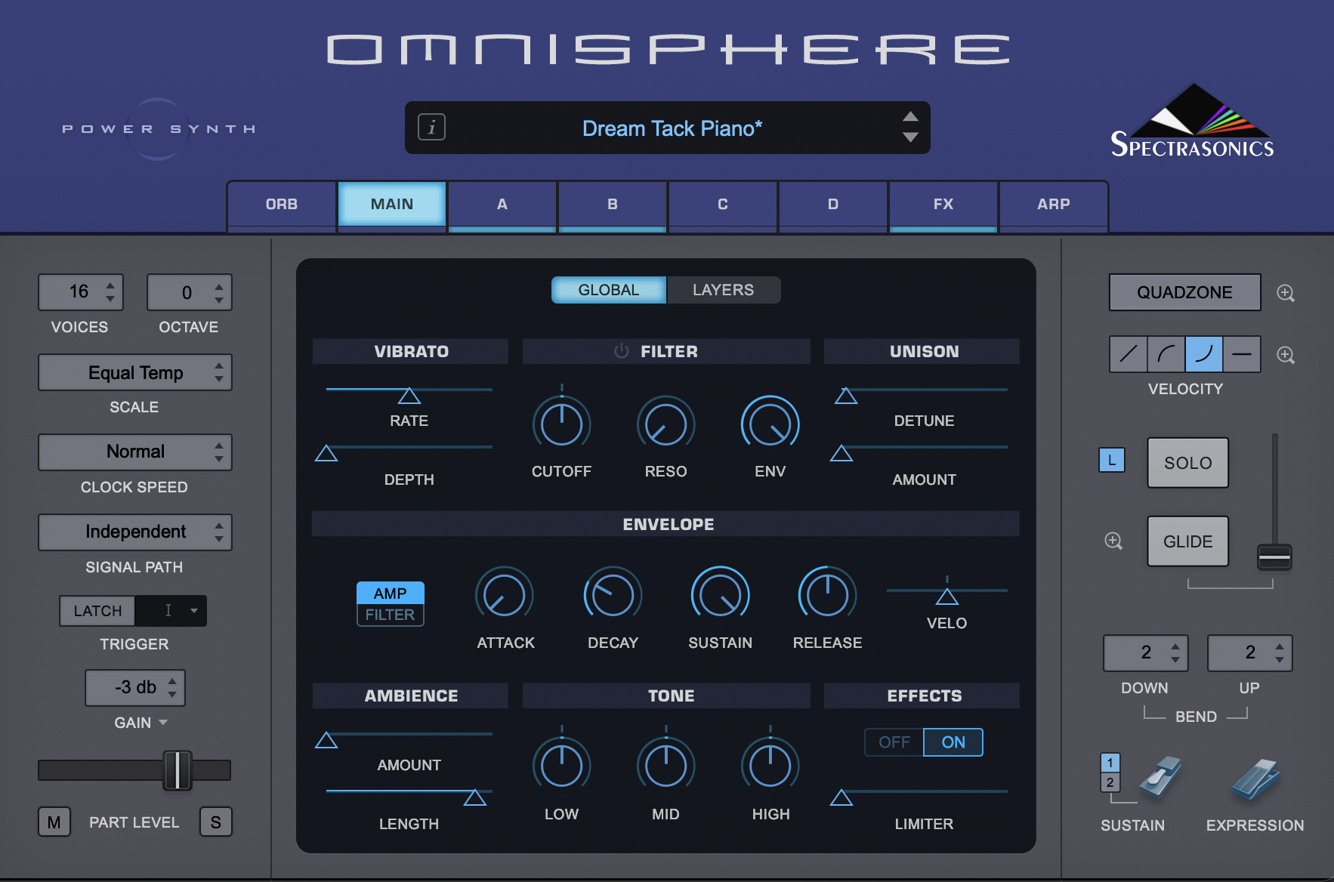Select the next patch with down arrow
This screenshot has width=1334, height=882.
click(x=910, y=137)
